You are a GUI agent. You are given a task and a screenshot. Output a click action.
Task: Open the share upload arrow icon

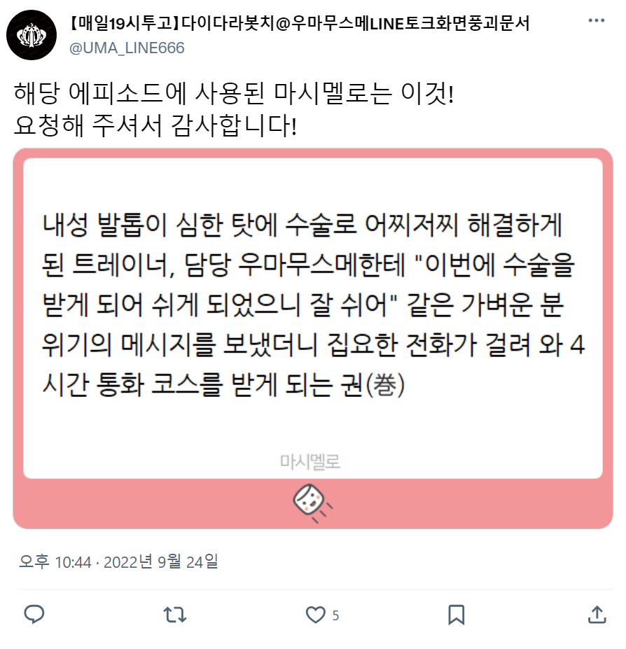[597, 615]
